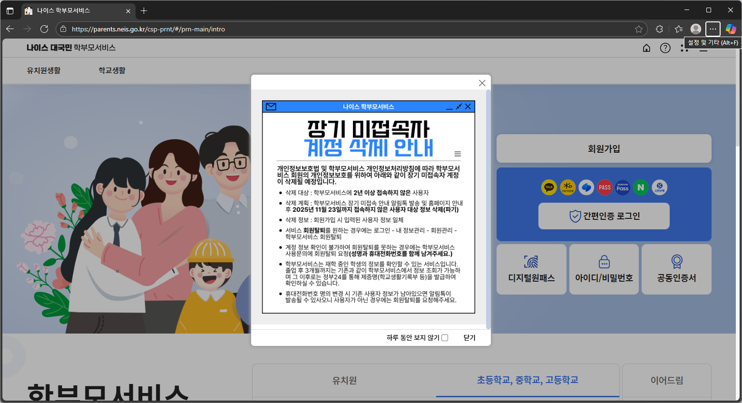Click the fingerprint icon on 디지털원패스
Screen dimensions: 742x403
point(531,261)
